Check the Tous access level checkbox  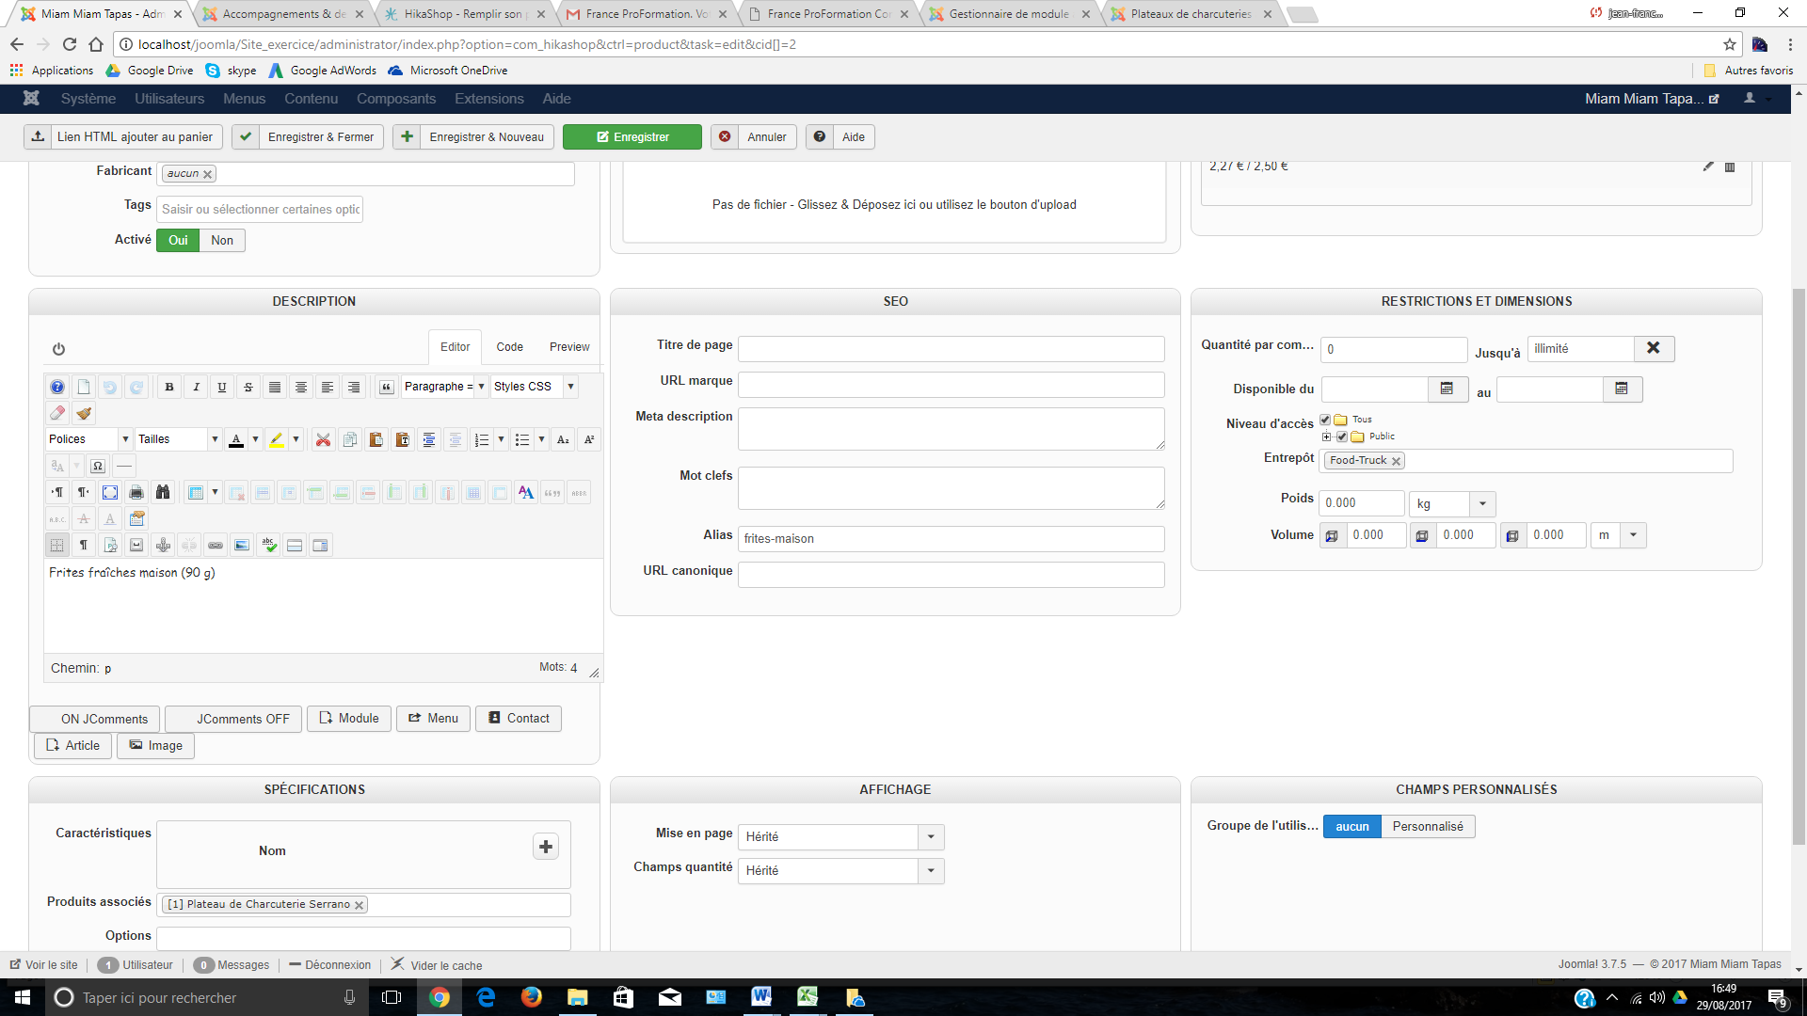point(1325,420)
